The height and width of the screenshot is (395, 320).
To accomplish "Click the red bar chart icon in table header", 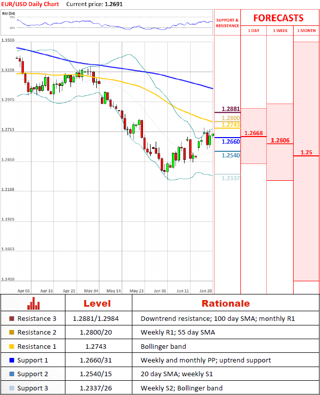I will coord(33,303).
